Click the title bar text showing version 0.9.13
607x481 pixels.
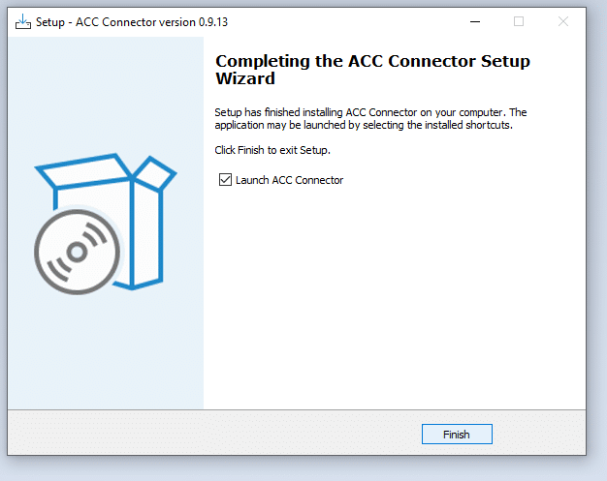pyautogui.click(x=132, y=22)
